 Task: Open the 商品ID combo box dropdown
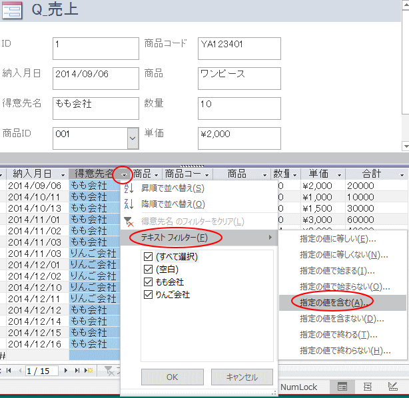point(133,138)
